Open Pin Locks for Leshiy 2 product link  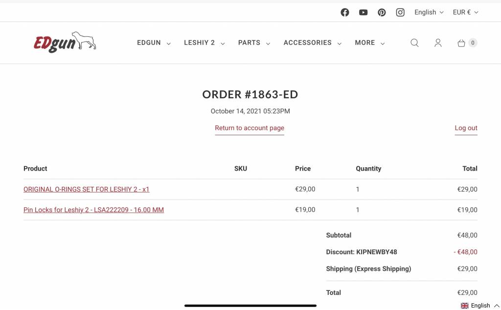[93, 210]
